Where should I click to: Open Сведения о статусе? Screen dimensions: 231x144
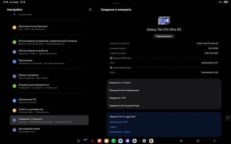[x=164, y=83]
